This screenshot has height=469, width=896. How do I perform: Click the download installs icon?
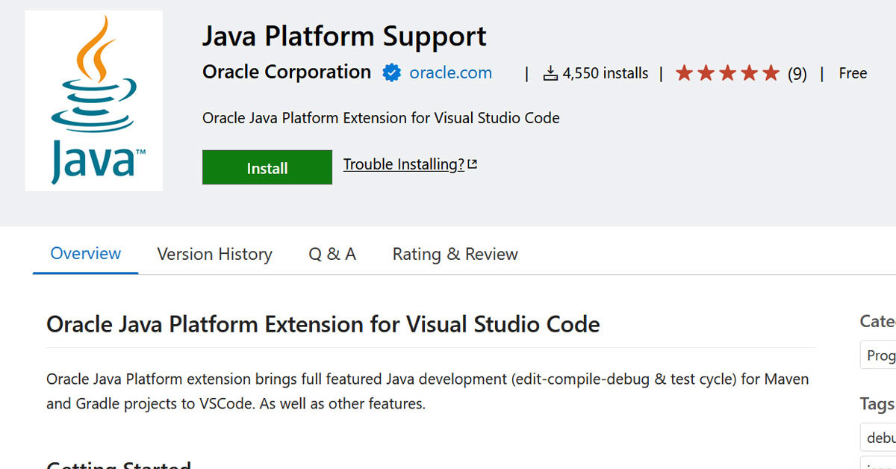pyautogui.click(x=550, y=73)
